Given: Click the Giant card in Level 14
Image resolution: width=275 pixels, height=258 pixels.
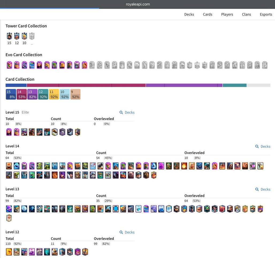Looking at the screenshot, I should 245,166.
